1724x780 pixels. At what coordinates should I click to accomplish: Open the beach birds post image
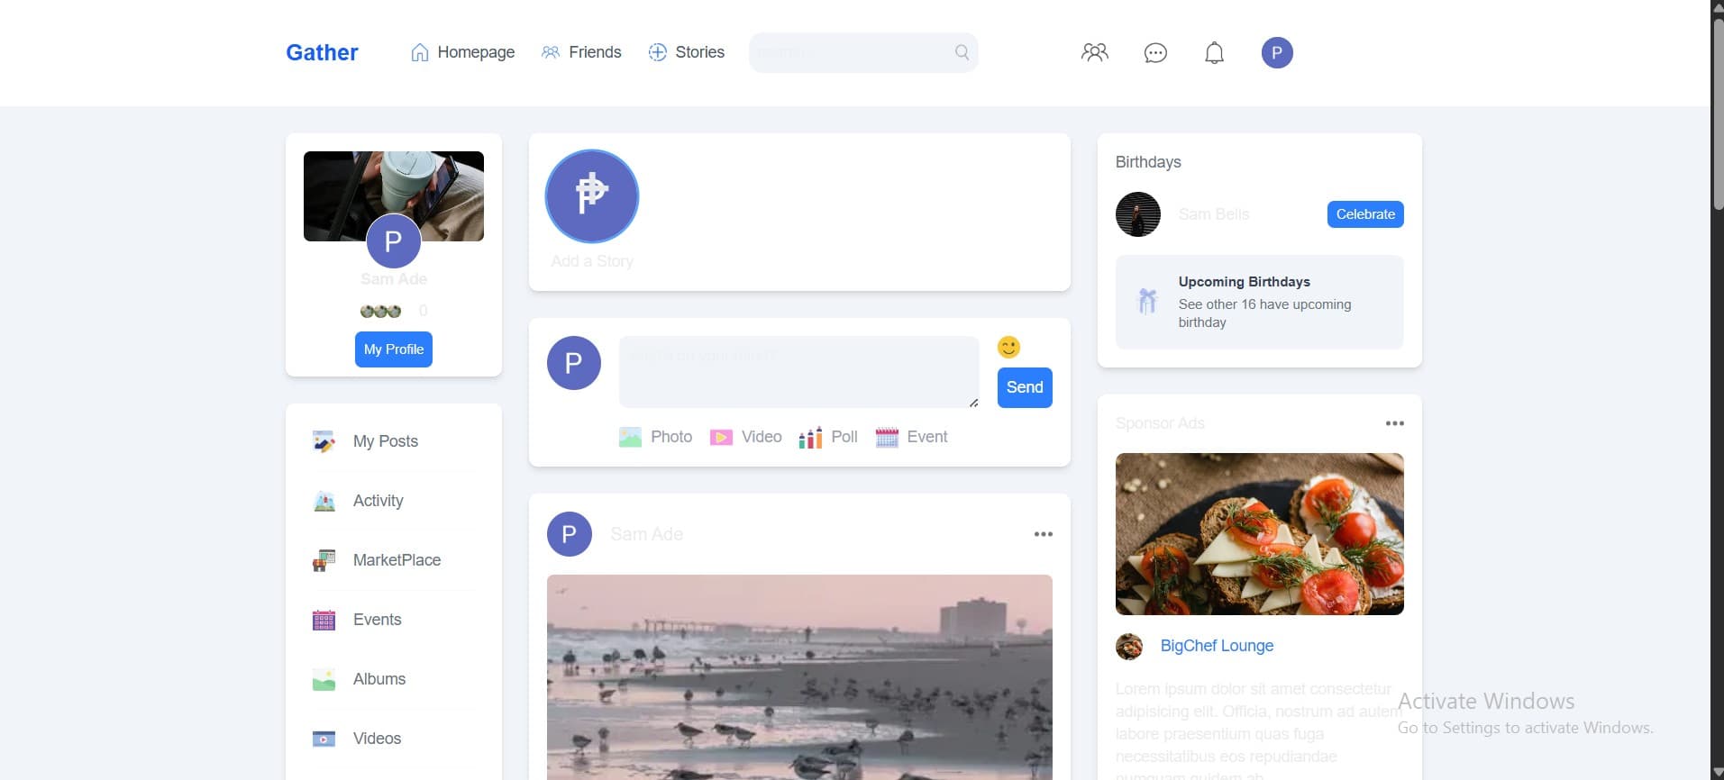coord(799,677)
